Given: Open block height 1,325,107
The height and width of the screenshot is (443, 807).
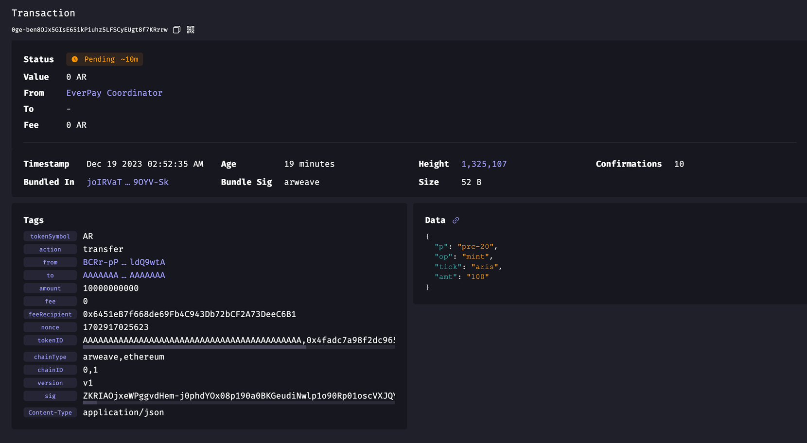Looking at the screenshot, I should click(x=484, y=164).
